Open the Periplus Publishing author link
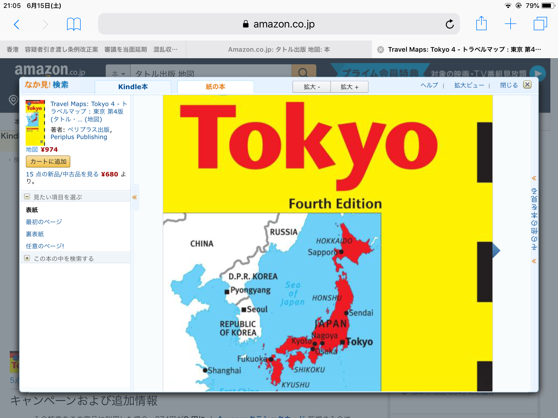The image size is (558, 418). click(x=79, y=137)
